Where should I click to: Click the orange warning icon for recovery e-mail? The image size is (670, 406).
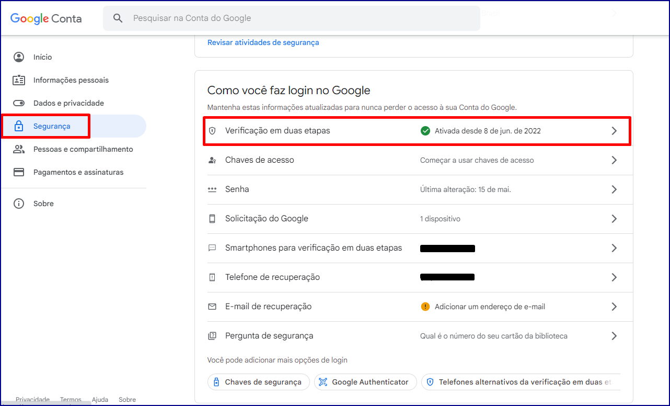[x=425, y=307]
